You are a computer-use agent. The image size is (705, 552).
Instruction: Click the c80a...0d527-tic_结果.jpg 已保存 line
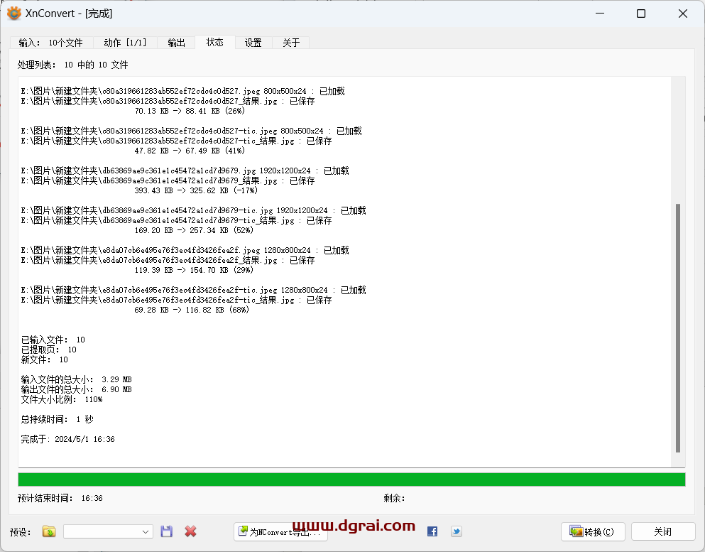click(x=176, y=141)
